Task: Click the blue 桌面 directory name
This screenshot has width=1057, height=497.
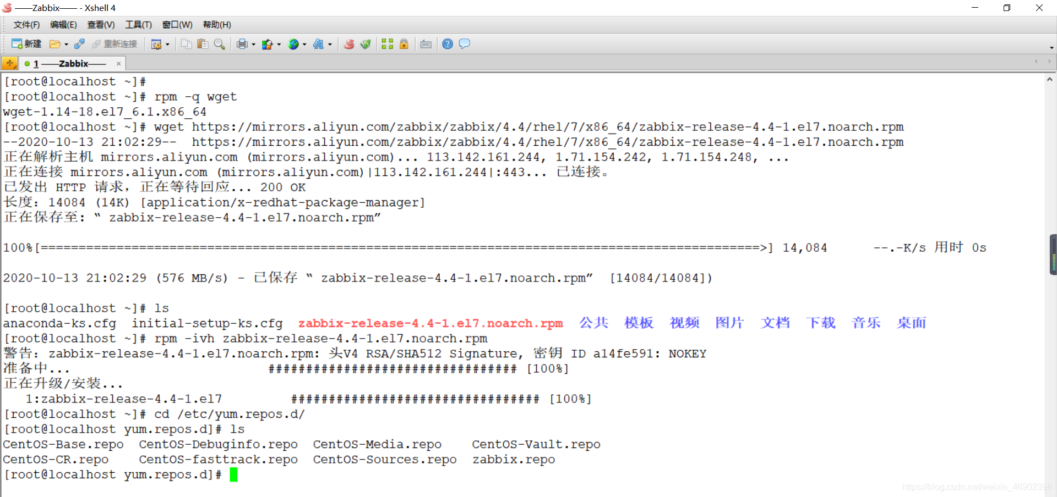Action: coord(911,323)
